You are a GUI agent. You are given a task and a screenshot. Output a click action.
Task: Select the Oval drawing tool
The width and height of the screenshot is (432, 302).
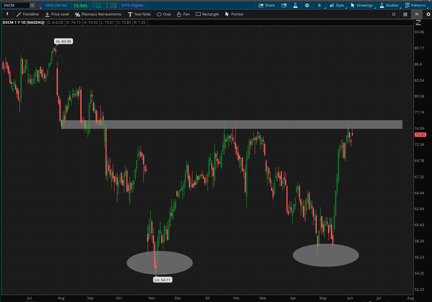click(164, 14)
